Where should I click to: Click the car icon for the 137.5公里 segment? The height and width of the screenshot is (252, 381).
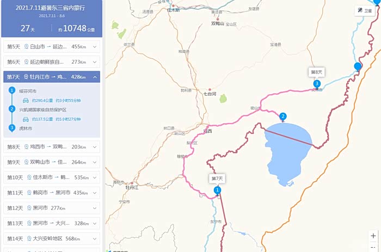pos(26,119)
